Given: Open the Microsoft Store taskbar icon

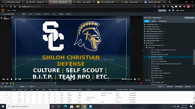Looking at the screenshot, I should (71, 107).
